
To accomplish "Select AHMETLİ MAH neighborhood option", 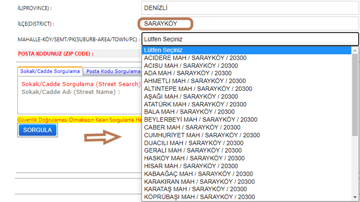I will pyautogui.click(x=195, y=81).
